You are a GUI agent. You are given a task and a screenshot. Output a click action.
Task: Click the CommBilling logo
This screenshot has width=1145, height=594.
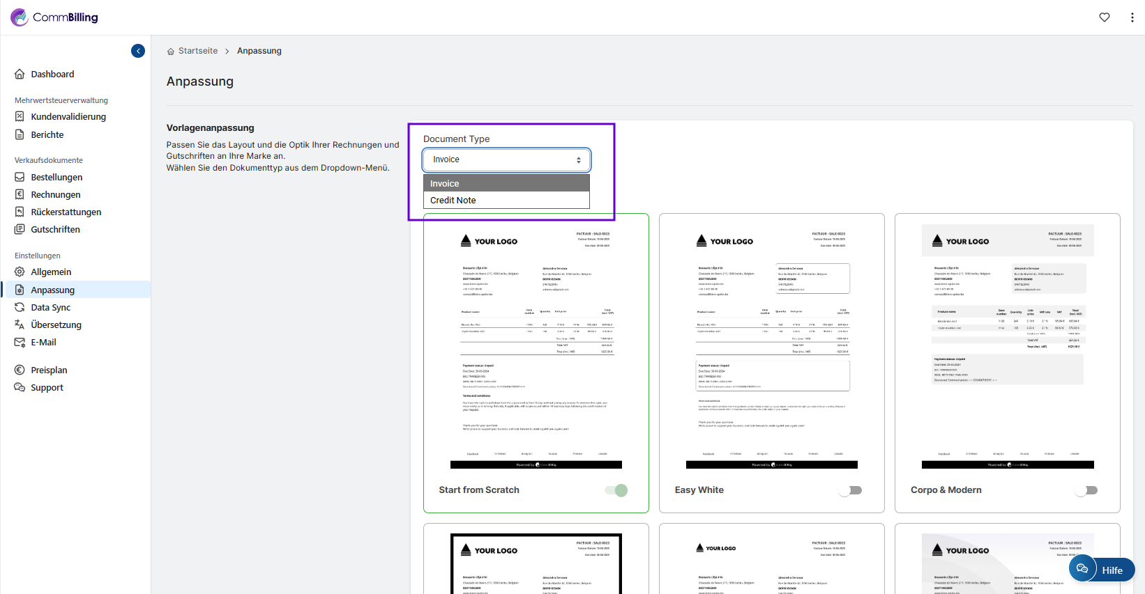click(x=54, y=17)
